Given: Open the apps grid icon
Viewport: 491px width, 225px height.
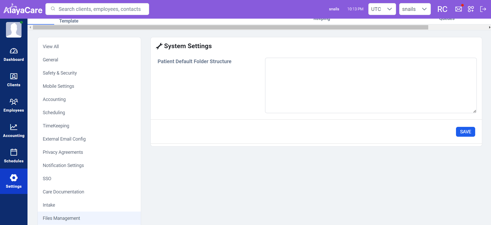Looking at the screenshot, I should pos(471,9).
